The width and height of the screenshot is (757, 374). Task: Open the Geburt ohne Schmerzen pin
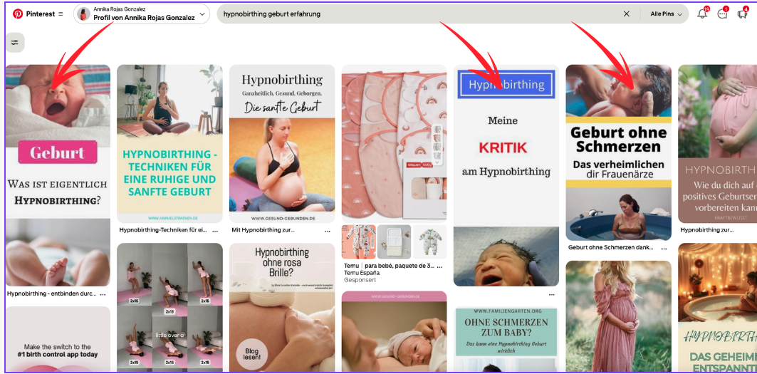pyautogui.click(x=618, y=152)
